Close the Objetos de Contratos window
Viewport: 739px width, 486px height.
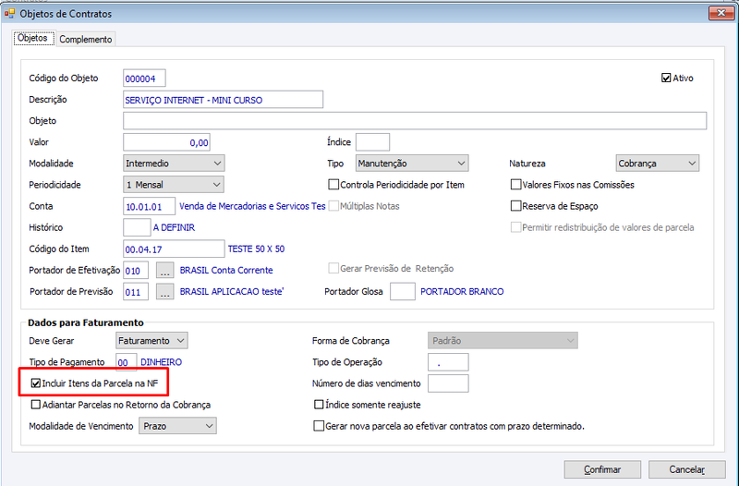[x=721, y=13]
